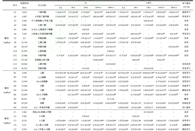Click the compound name '辛醛' in row B4

[x=42, y=86]
